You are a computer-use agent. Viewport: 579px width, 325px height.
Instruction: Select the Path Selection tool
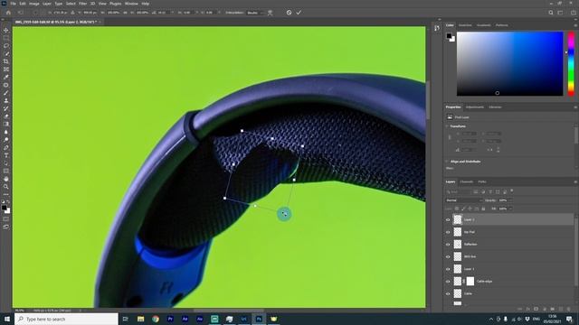6,163
